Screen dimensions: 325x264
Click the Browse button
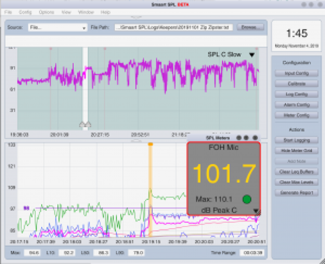[x=250, y=27]
